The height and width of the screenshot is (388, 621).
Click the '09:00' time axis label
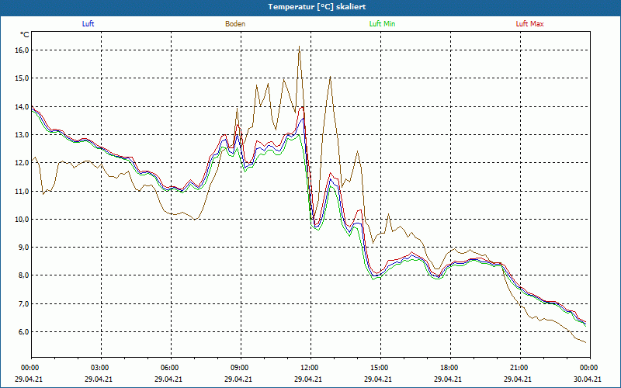241,368
